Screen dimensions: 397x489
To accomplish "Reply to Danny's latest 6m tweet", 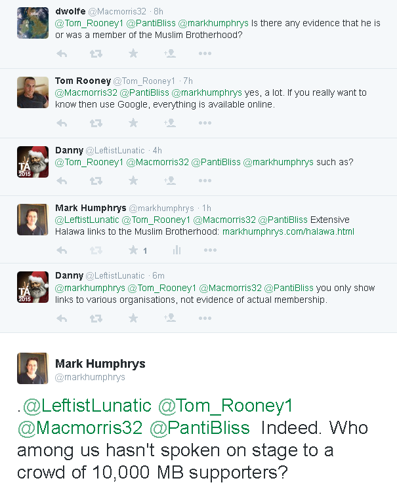I will pyautogui.click(x=62, y=318).
